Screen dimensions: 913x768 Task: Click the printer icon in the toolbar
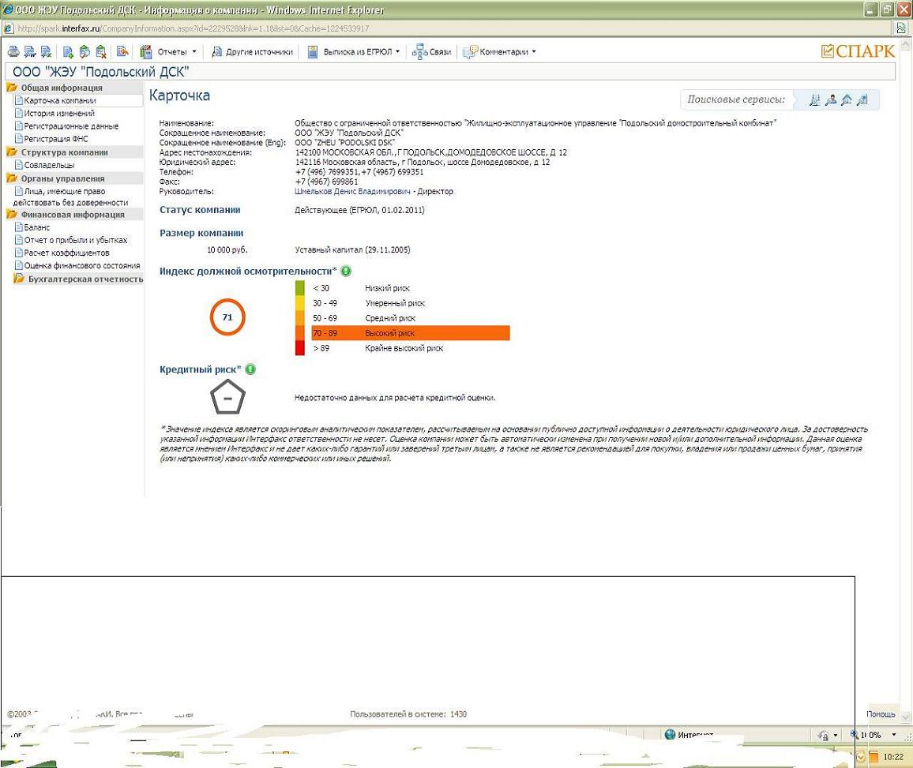13,52
